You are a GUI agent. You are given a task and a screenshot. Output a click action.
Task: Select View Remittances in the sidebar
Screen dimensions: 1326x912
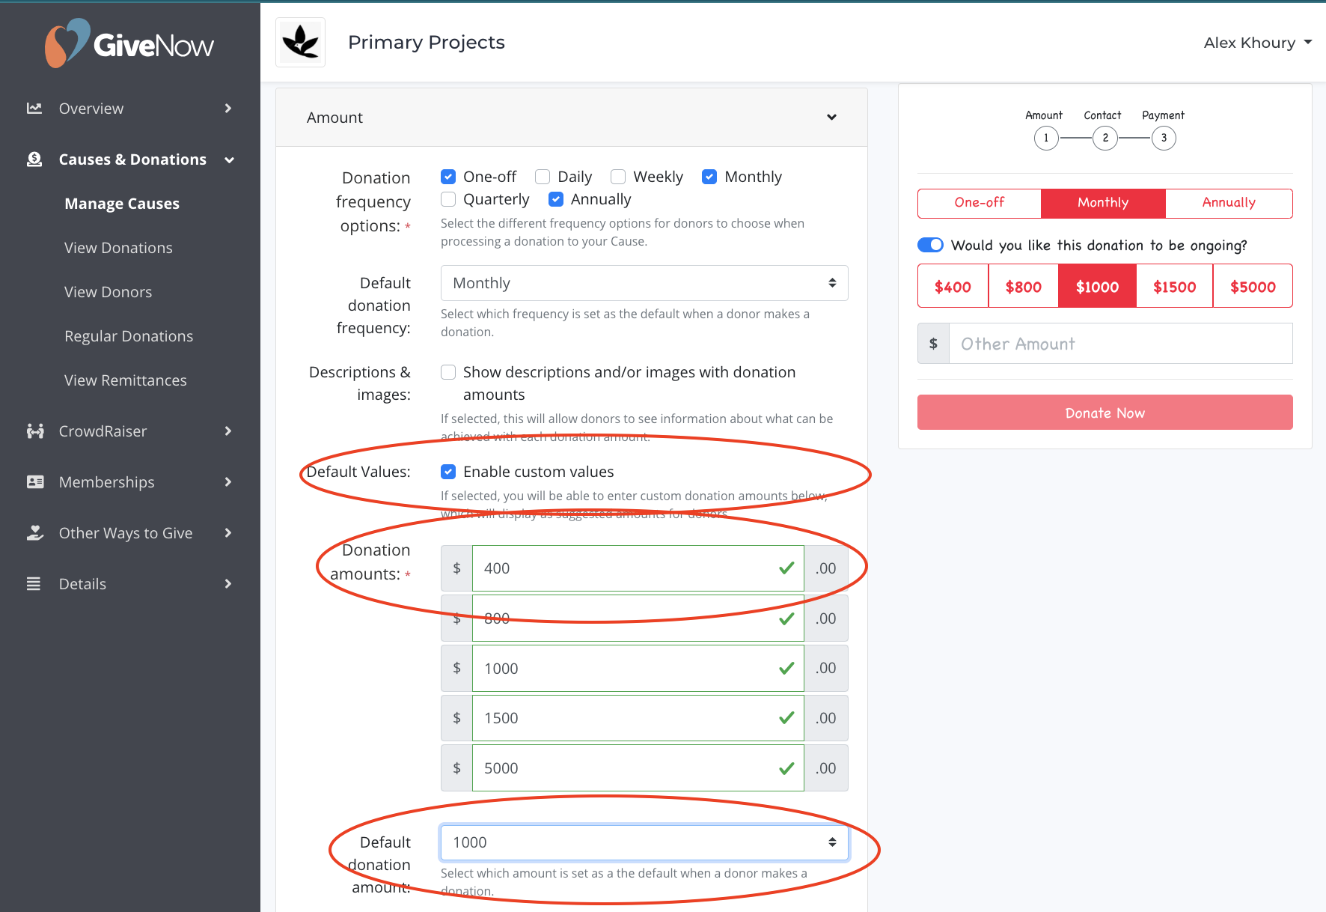125,380
